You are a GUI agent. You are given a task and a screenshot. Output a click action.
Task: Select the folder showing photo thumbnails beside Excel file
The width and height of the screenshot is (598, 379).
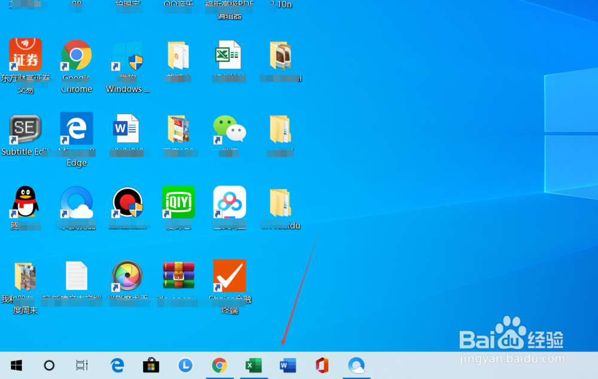280,56
